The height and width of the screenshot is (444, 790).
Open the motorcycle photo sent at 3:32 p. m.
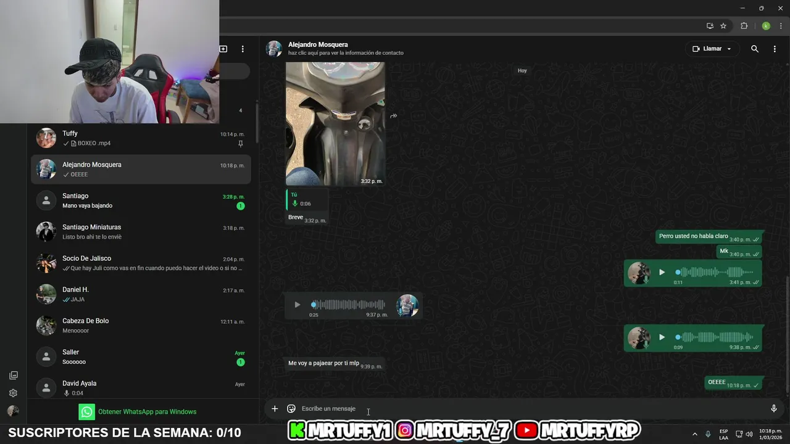point(335,123)
